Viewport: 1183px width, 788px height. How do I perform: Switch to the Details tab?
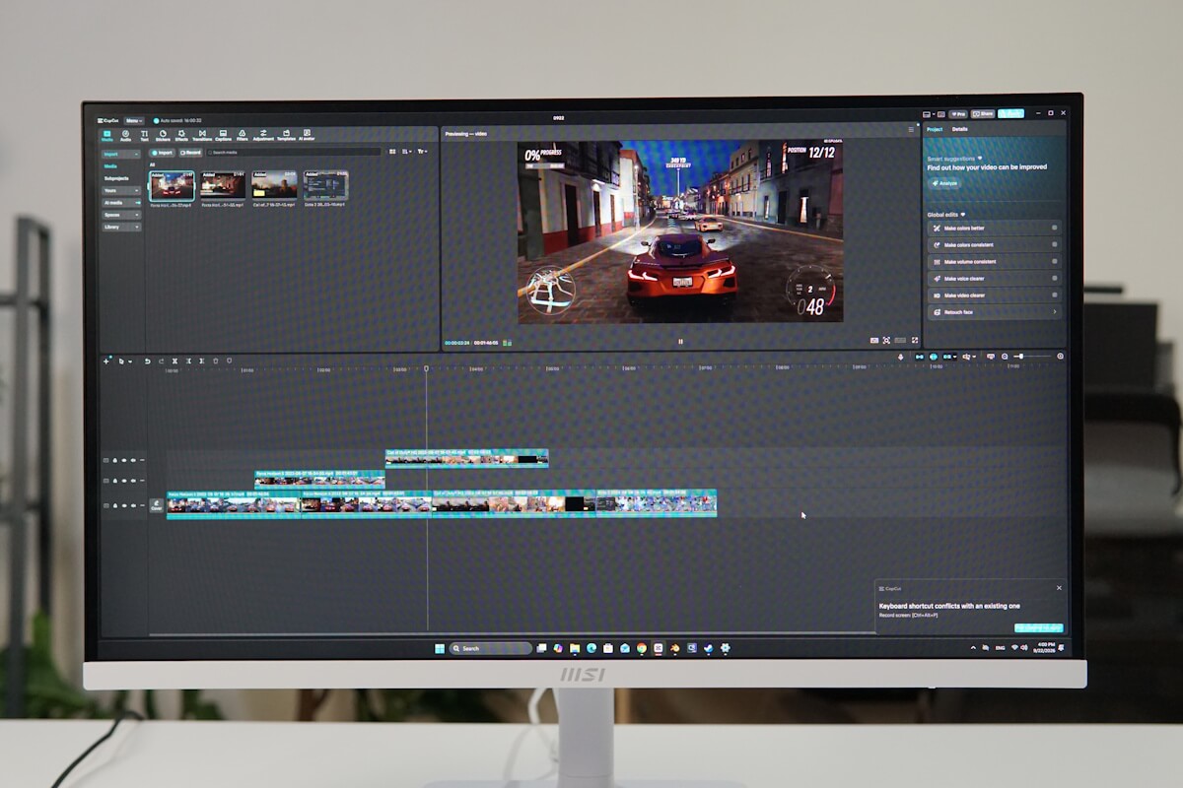tap(959, 129)
